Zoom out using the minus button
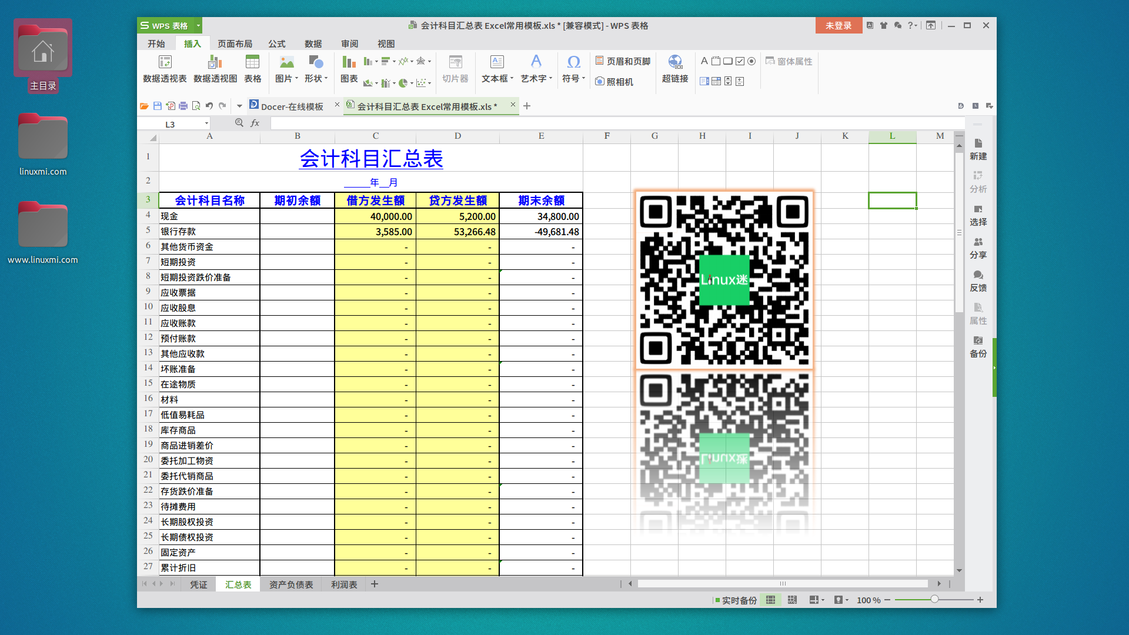Viewport: 1129px width, 635px height. [887, 600]
